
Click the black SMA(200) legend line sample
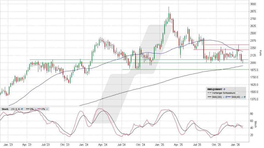pyautogui.click(x=210, y=97)
